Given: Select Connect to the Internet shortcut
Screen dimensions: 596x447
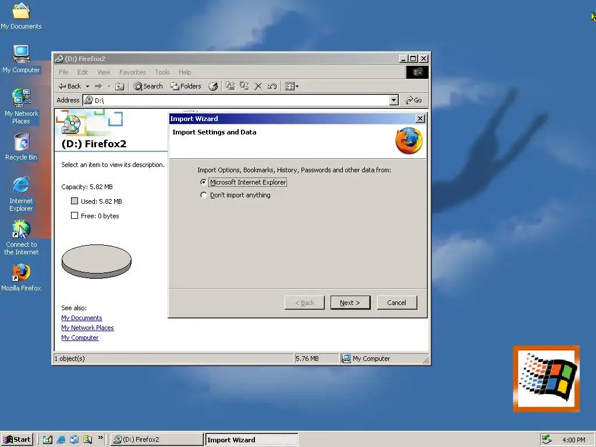Looking at the screenshot, I should coord(21,238).
